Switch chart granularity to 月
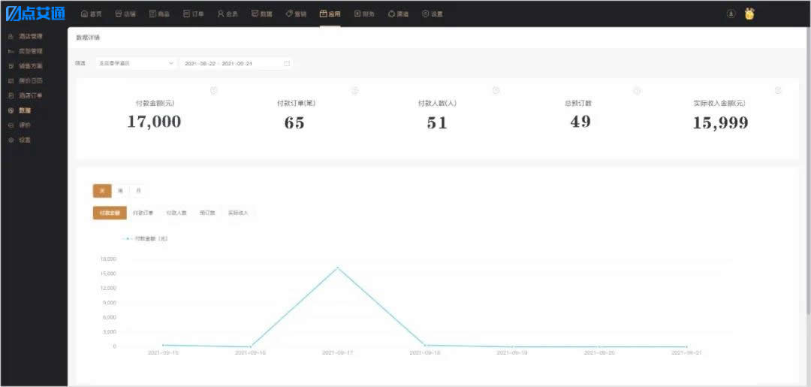This screenshot has height=387, width=811. (138, 191)
